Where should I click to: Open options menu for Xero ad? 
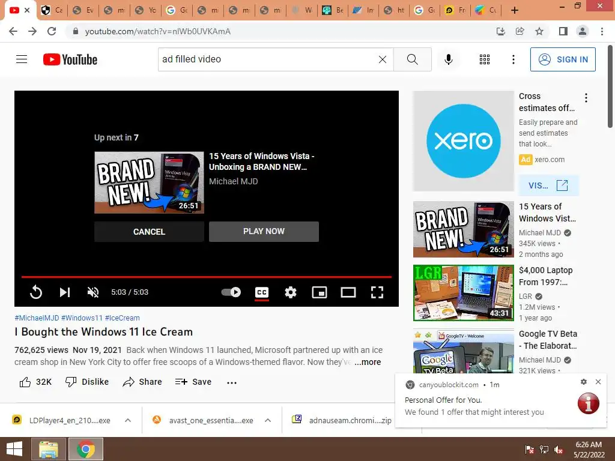(586, 98)
